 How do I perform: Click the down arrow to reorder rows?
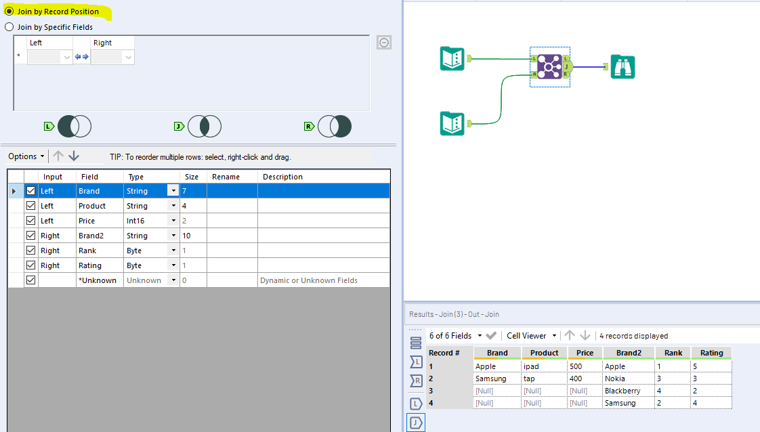(73, 156)
